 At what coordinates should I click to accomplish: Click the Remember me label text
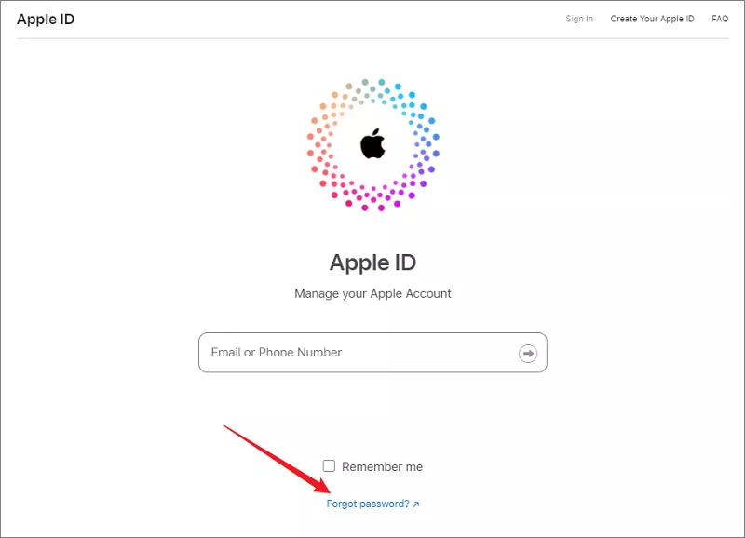[x=382, y=466]
